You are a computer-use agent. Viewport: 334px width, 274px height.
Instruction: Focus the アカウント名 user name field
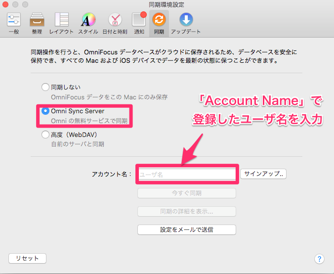pyautogui.click(x=187, y=174)
